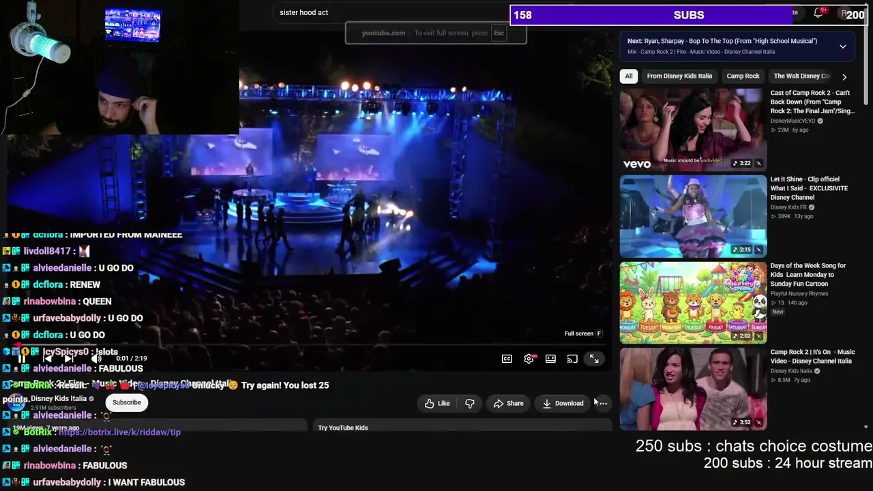The image size is (873, 491).
Task: Click the 'Days of the Week Song for Kids' title
Action: click(808, 275)
